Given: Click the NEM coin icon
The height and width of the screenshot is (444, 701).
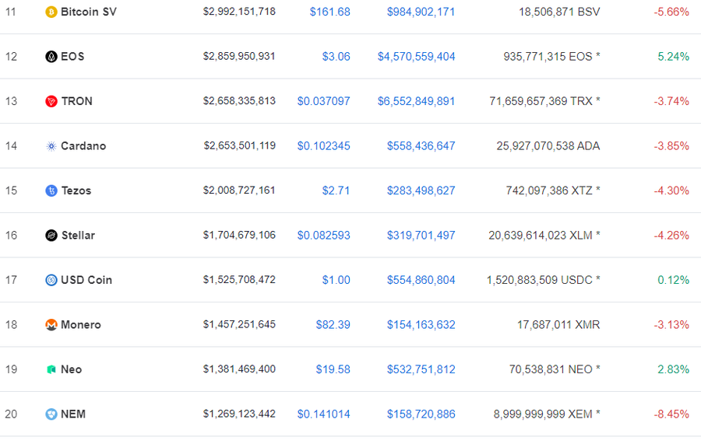Looking at the screenshot, I should [x=51, y=414].
